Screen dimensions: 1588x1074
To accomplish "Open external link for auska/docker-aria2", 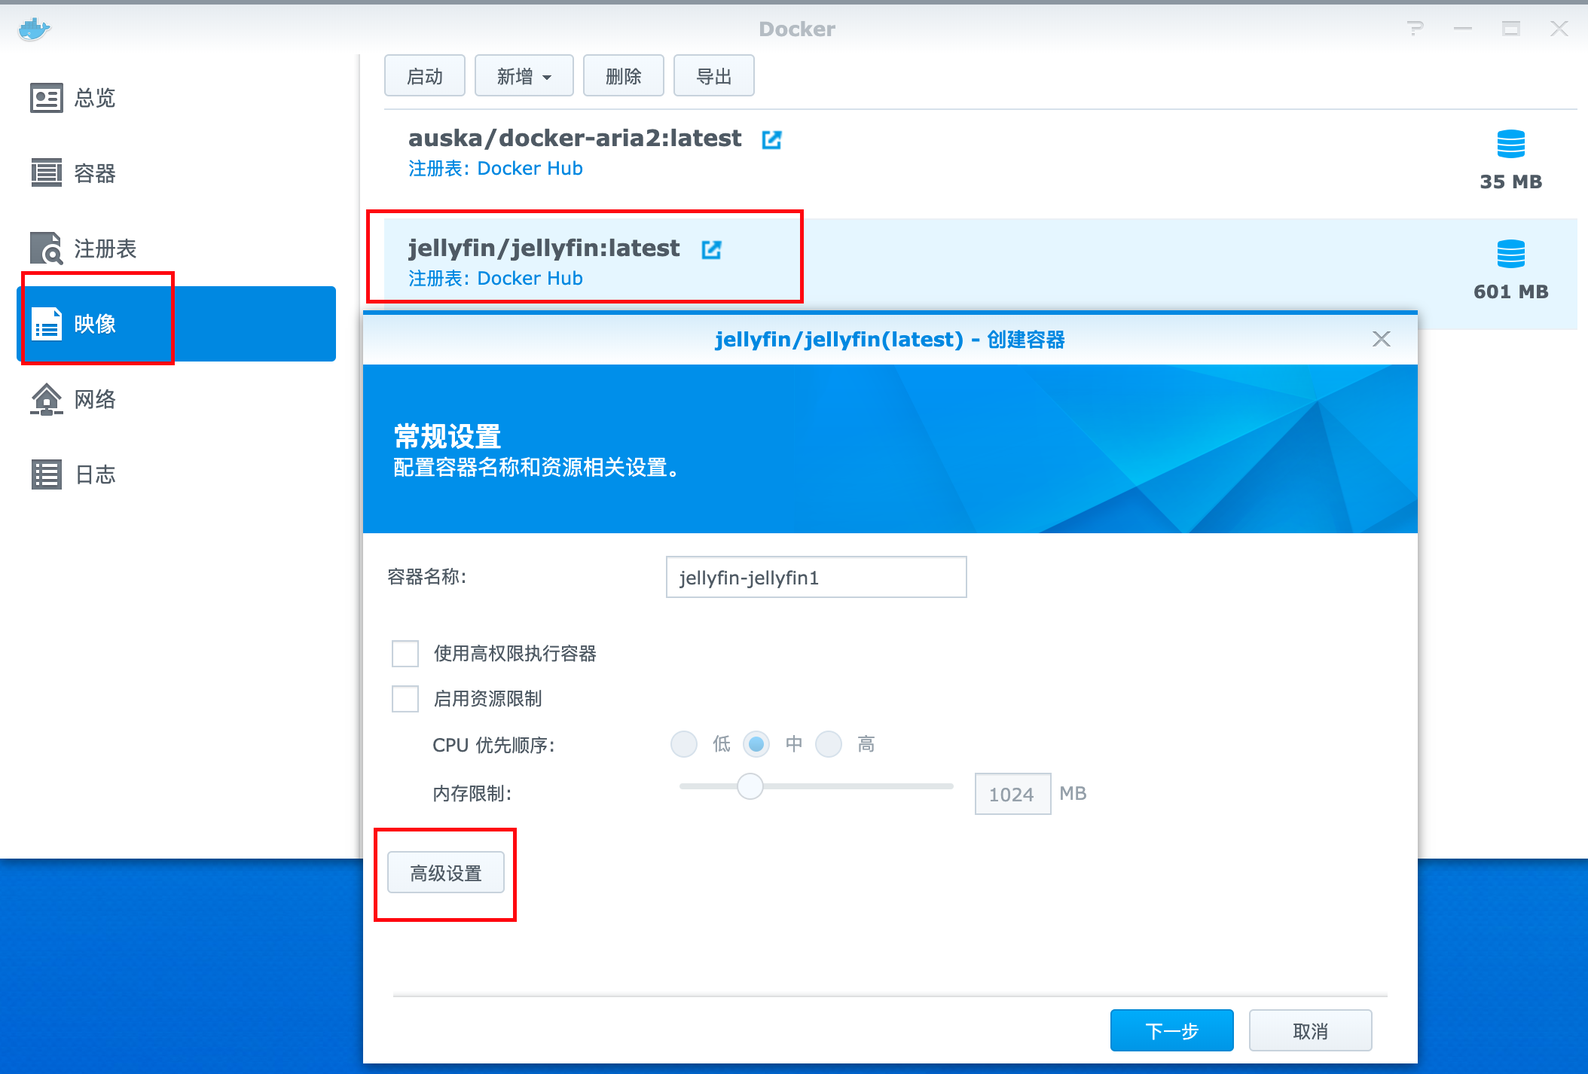I will 771,139.
